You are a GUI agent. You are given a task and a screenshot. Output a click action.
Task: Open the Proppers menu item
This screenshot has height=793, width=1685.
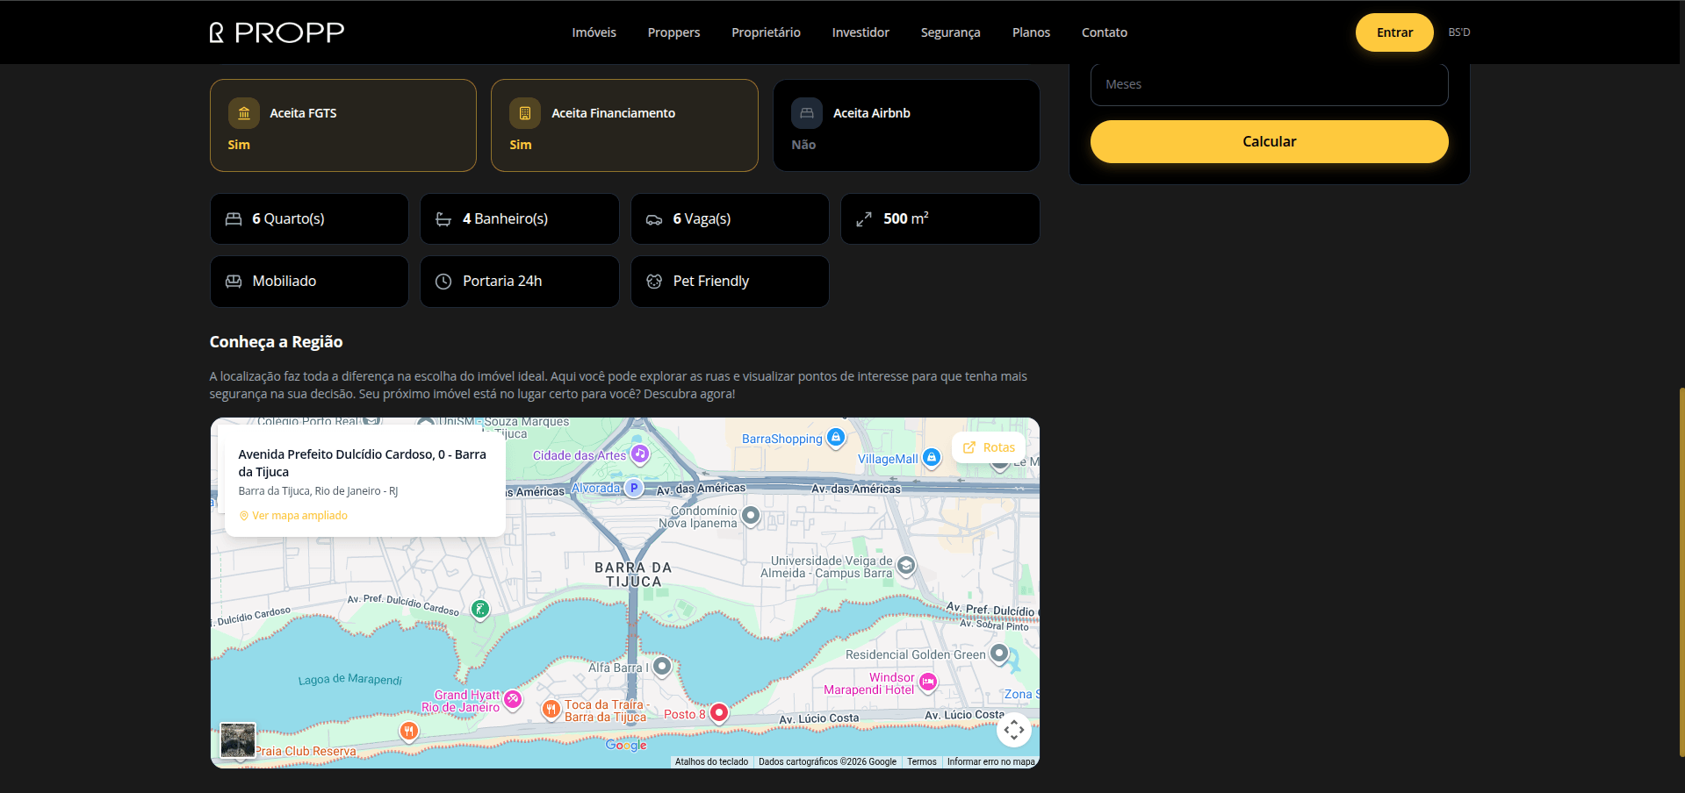(673, 32)
